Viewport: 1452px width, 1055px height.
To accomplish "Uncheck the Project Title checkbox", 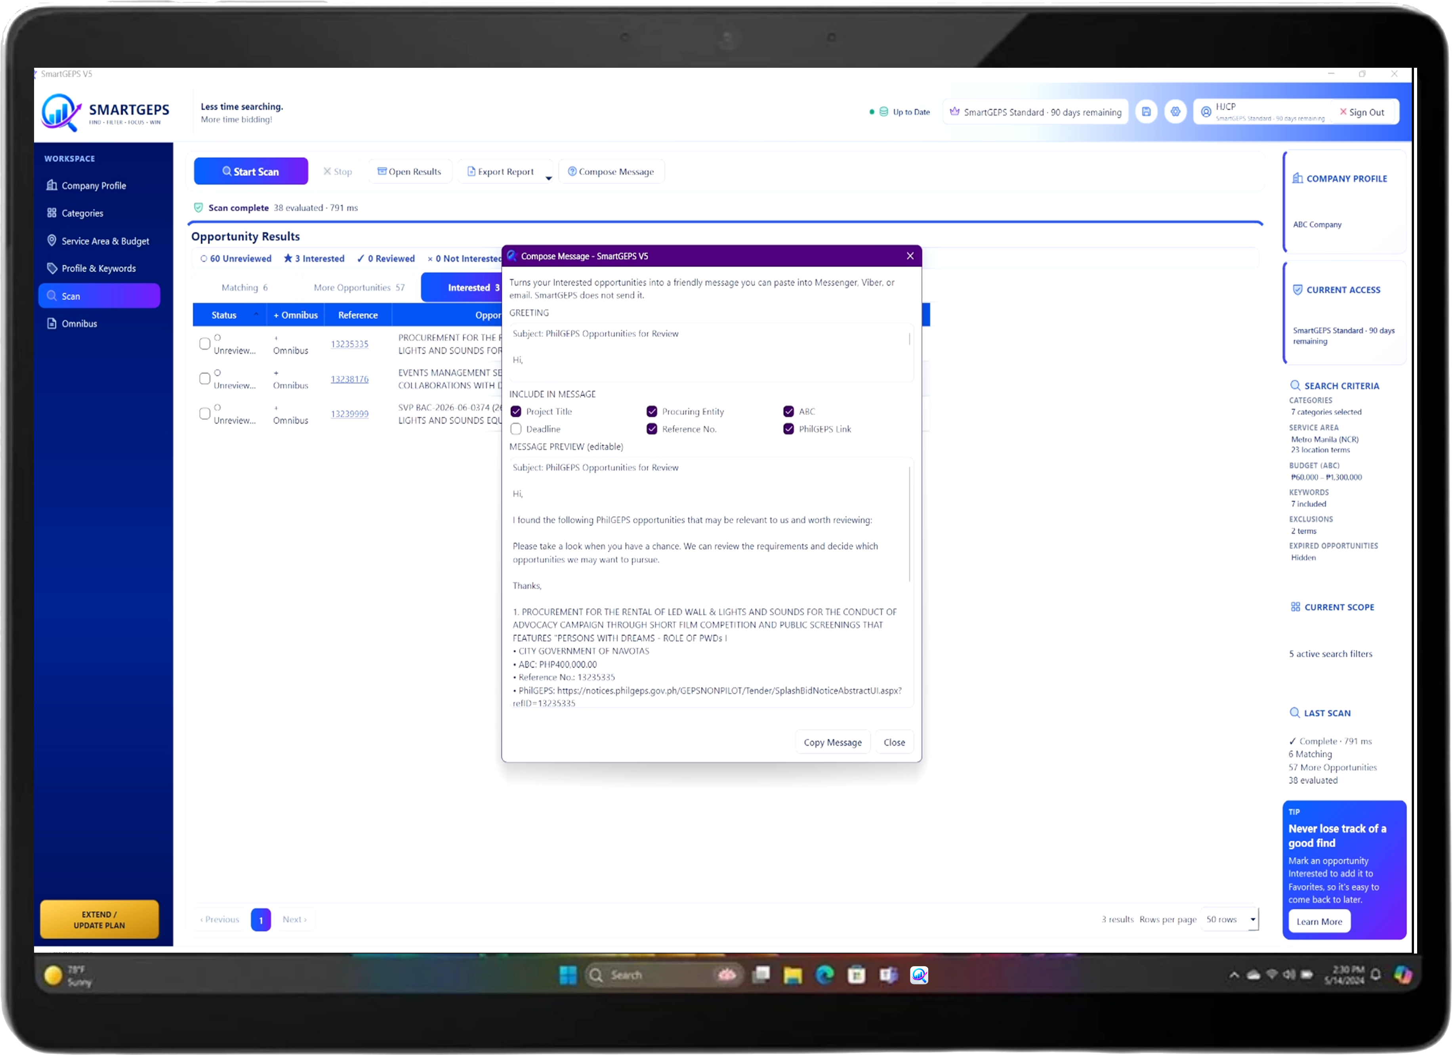I will (x=515, y=412).
